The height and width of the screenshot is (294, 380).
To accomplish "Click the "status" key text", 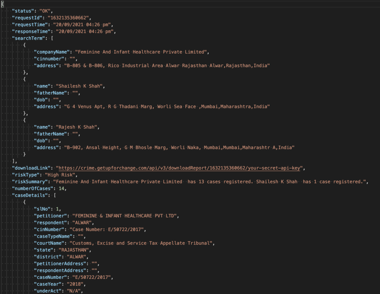I will click(x=23, y=11).
